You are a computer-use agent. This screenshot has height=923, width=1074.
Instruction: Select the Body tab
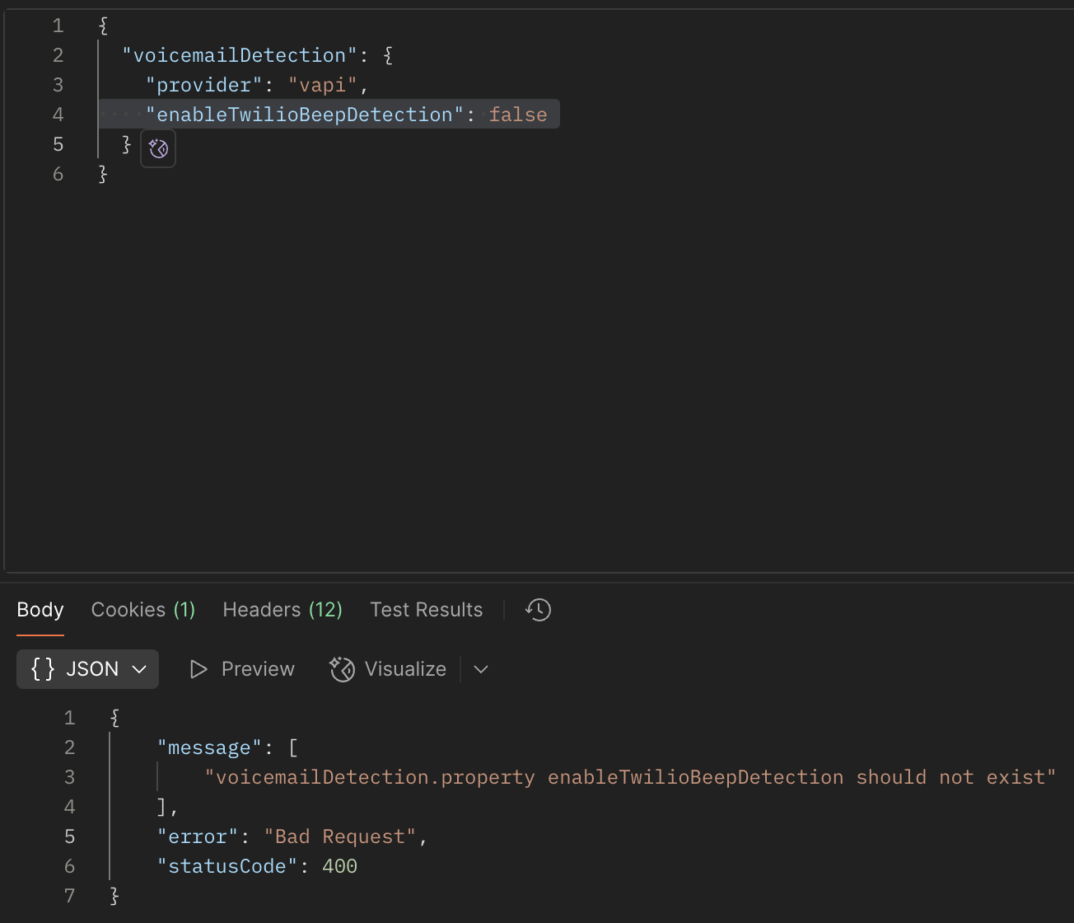pyautogui.click(x=40, y=610)
